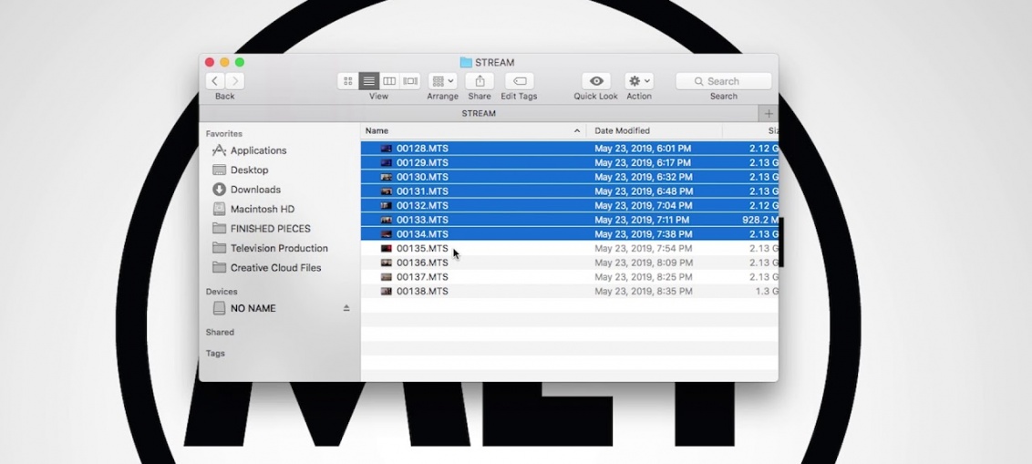Open Television Production folder in sidebar

point(279,248)
